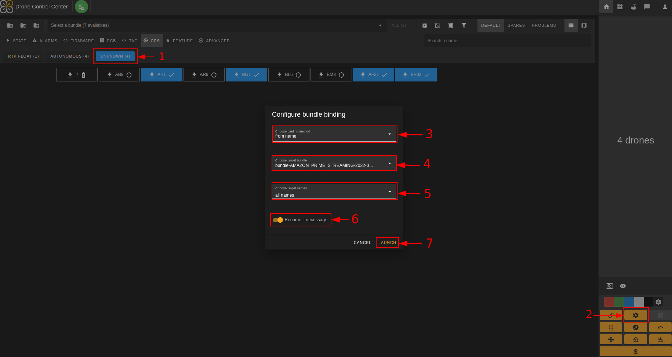The image size is (672, 357).
Task: Pick the blue color swatch
Action: (x=628, y=302)
